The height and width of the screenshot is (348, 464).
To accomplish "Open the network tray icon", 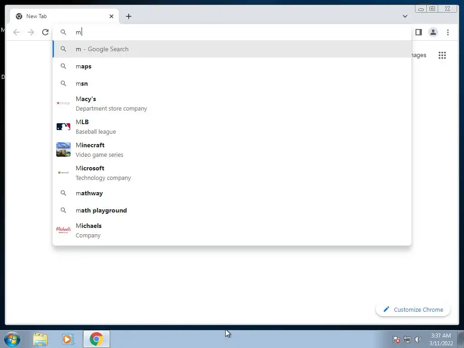I will tap(407, 339).
